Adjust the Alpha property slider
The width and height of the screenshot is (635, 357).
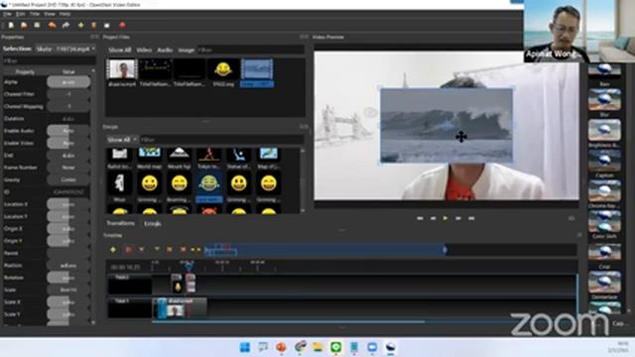coord(68,82)
